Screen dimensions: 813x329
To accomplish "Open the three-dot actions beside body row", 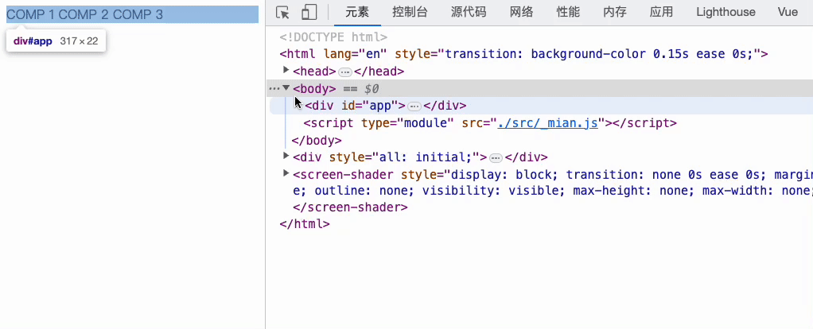I will [x=274, y=88].
